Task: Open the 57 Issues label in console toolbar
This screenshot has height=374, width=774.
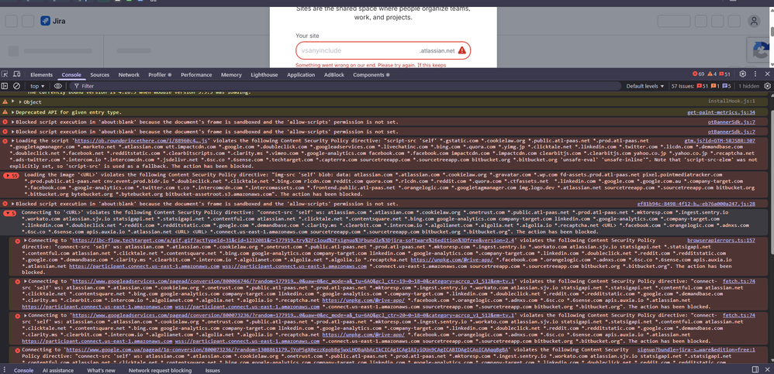Action: click(683, 86)
